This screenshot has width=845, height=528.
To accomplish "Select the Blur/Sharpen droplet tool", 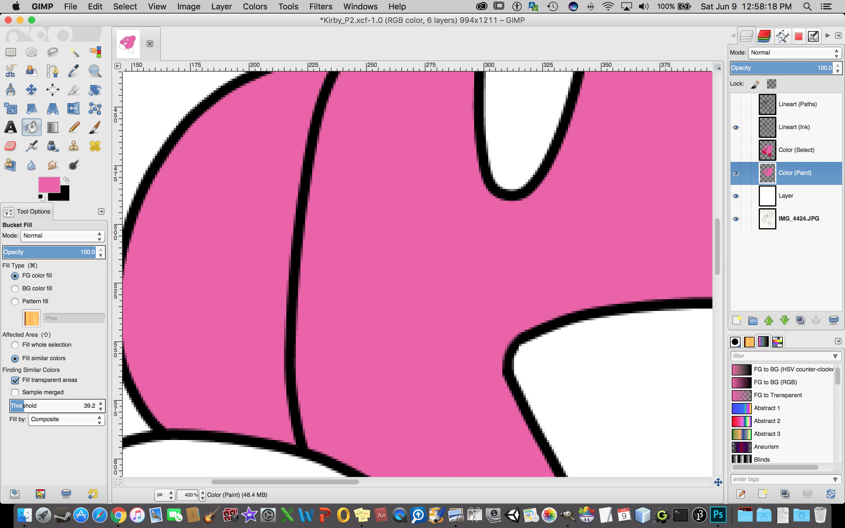I will [31, 165].
